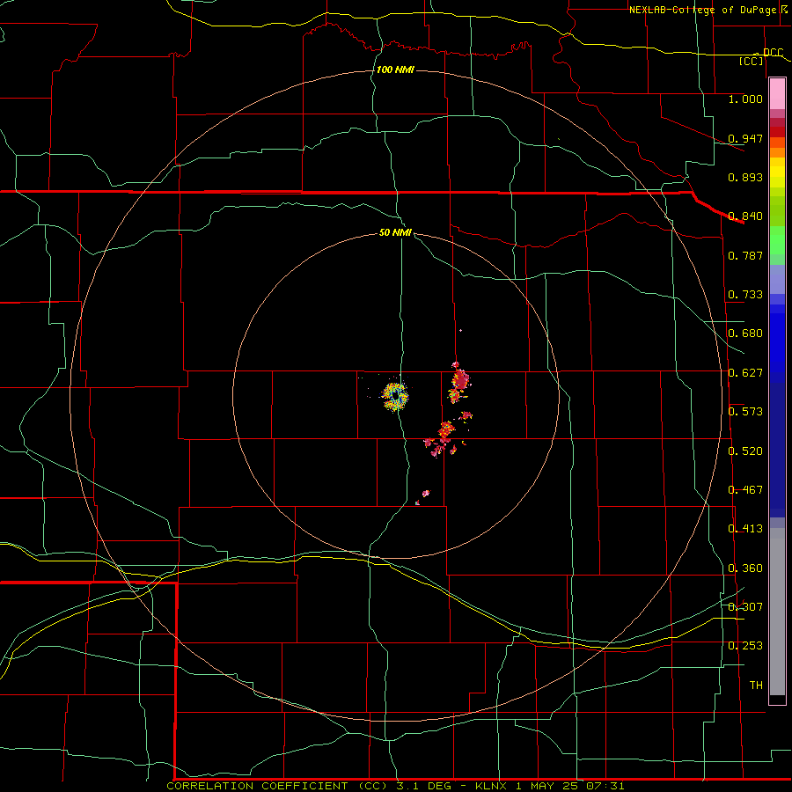The width and height of the screenshot is (792, 792).
Task: Select the 0.467 scale value
Action: click(745, 489)
